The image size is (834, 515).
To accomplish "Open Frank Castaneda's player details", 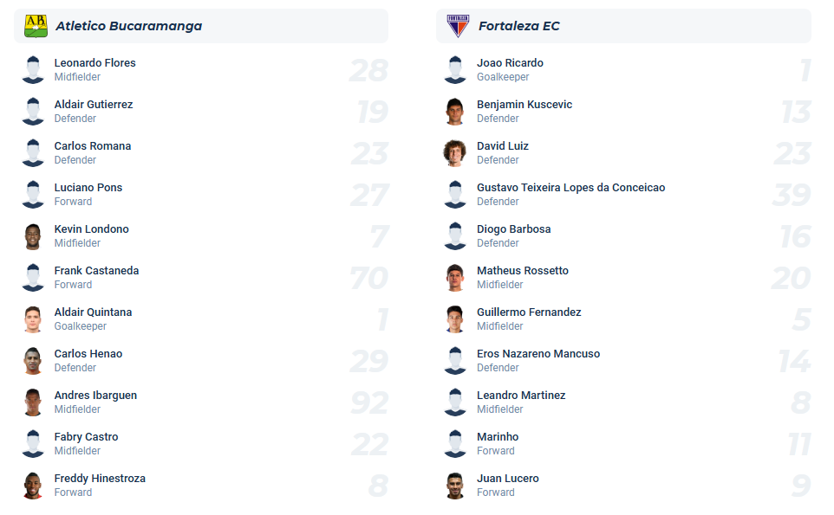I will click(x=95, y=270).
